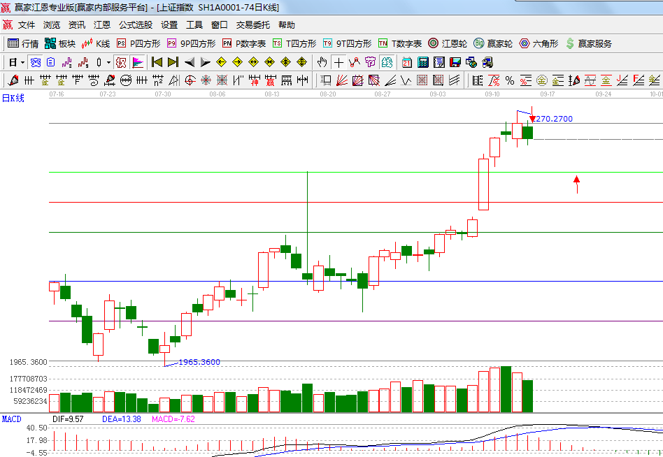Open the 交易委托 menu

[252, 25]
